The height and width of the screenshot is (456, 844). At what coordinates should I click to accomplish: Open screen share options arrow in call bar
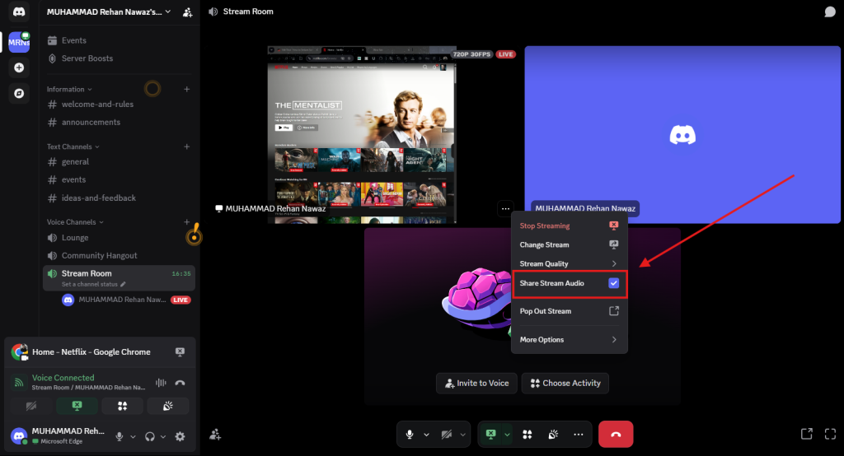pos(507,435)
